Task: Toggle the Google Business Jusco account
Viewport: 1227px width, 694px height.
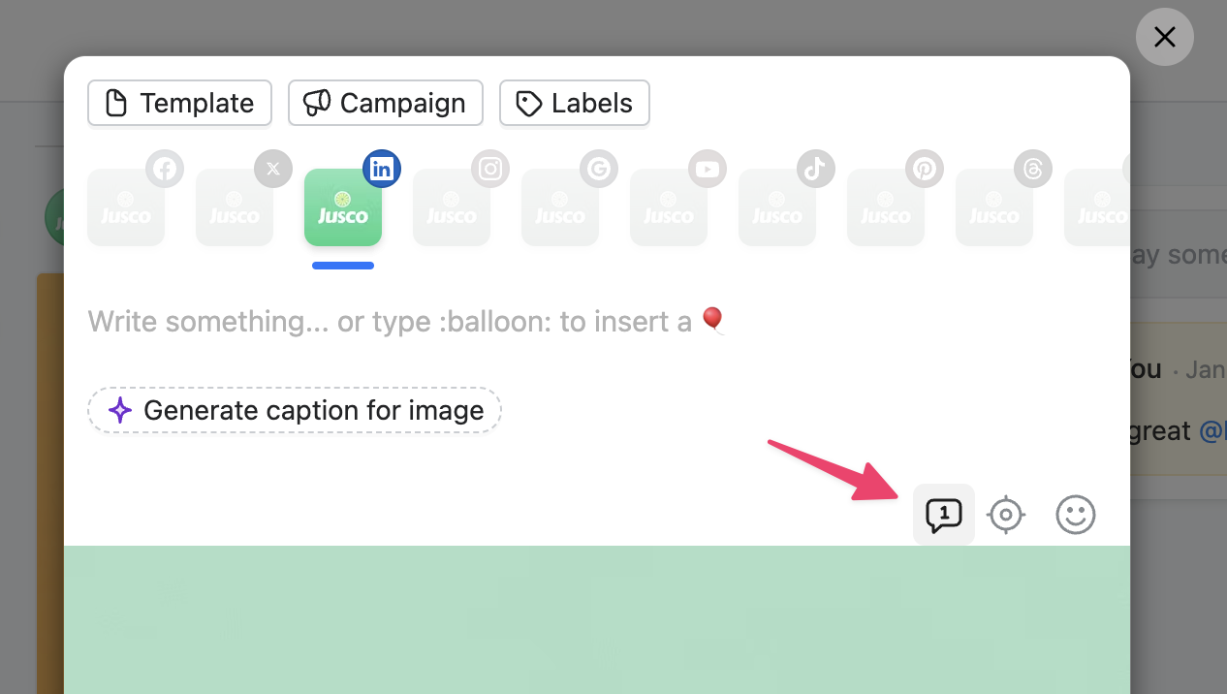Action: (x=560, y=207)
